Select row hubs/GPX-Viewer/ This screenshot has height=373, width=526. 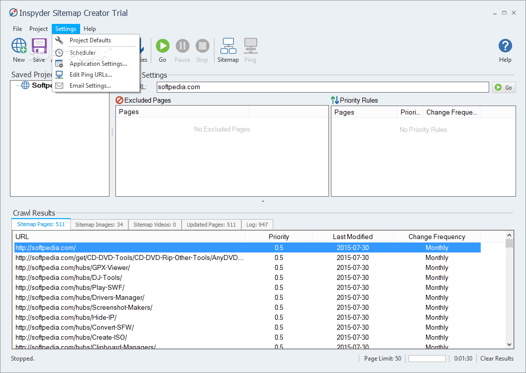(247, 267)
